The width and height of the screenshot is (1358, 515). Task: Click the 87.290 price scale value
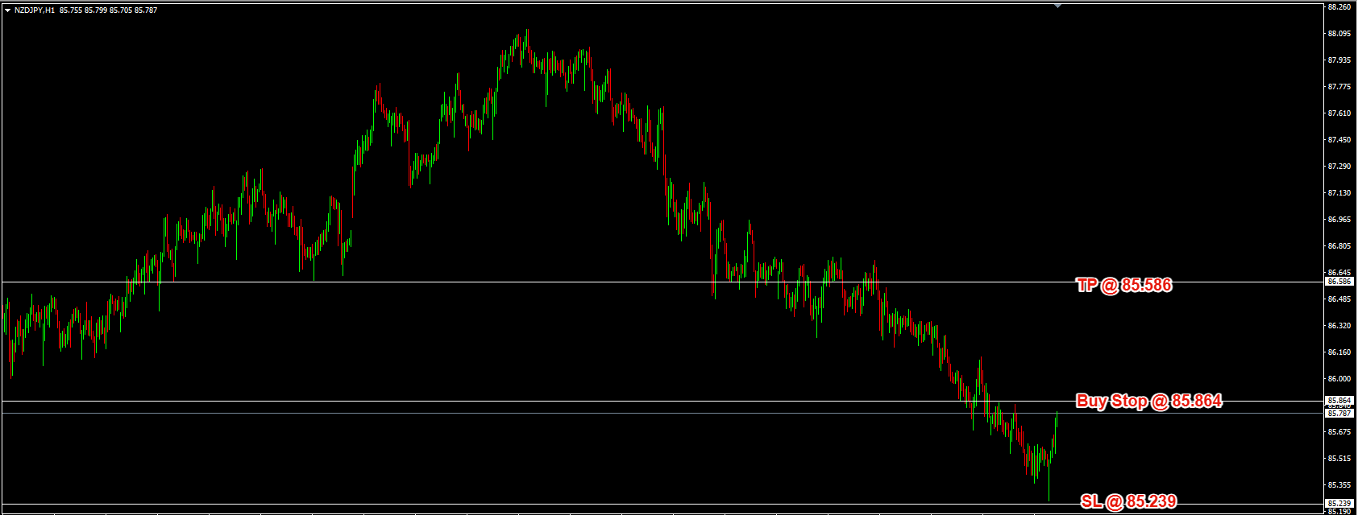(1339, 167)
